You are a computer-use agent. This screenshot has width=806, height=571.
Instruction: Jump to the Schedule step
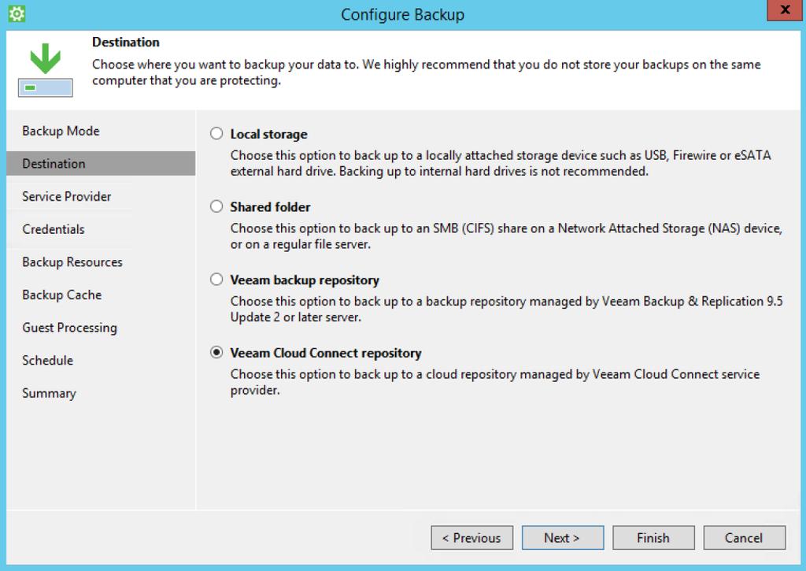(x=47, y=360)
